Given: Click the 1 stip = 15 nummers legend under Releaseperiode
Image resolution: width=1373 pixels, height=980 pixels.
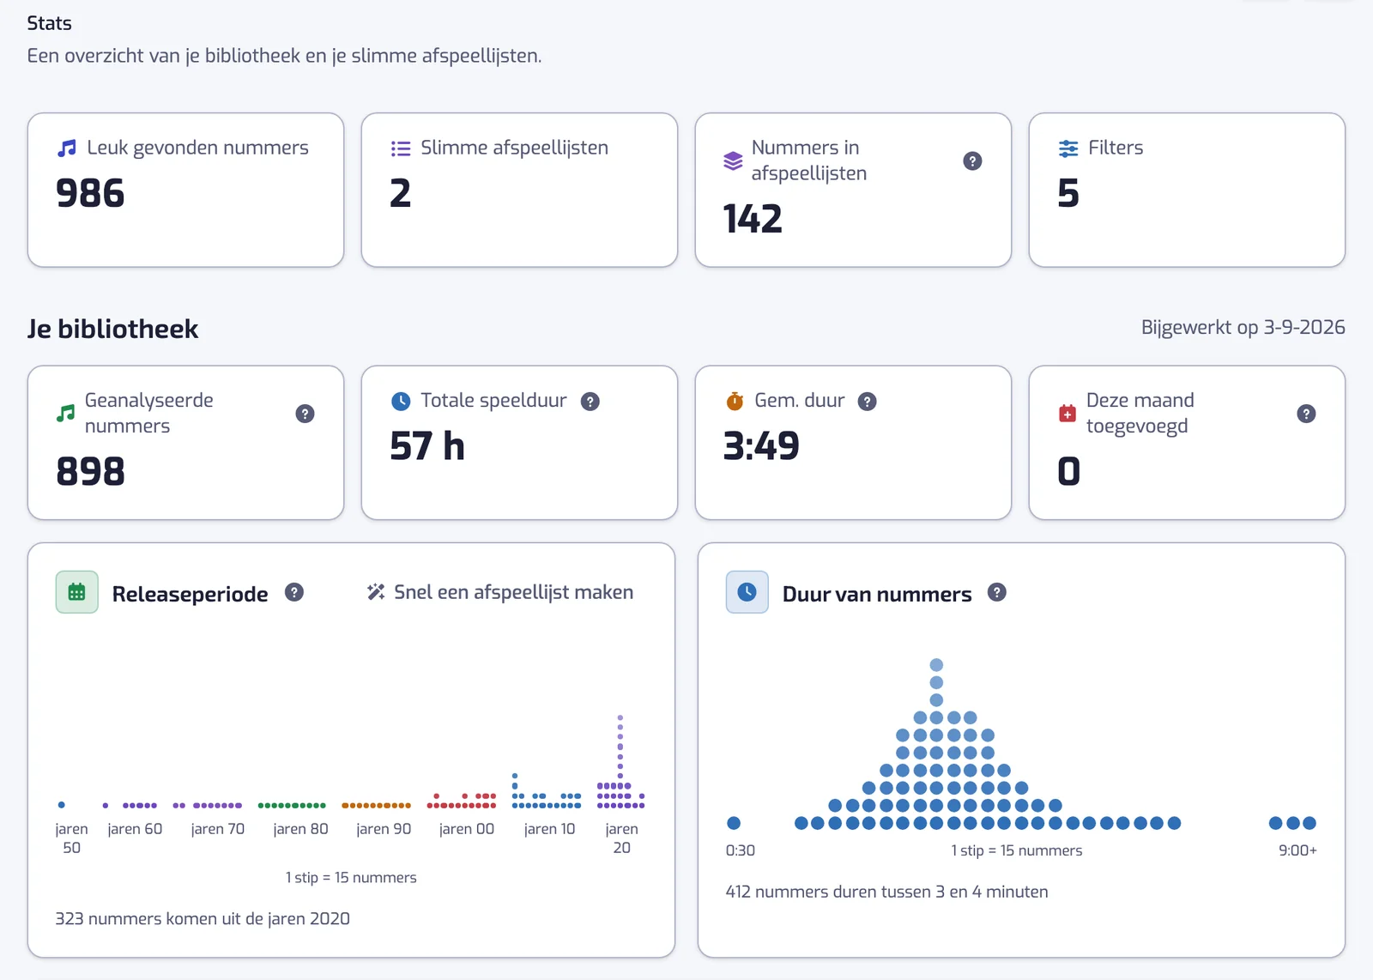Looking at the screenshot, I should click(351, 877).
